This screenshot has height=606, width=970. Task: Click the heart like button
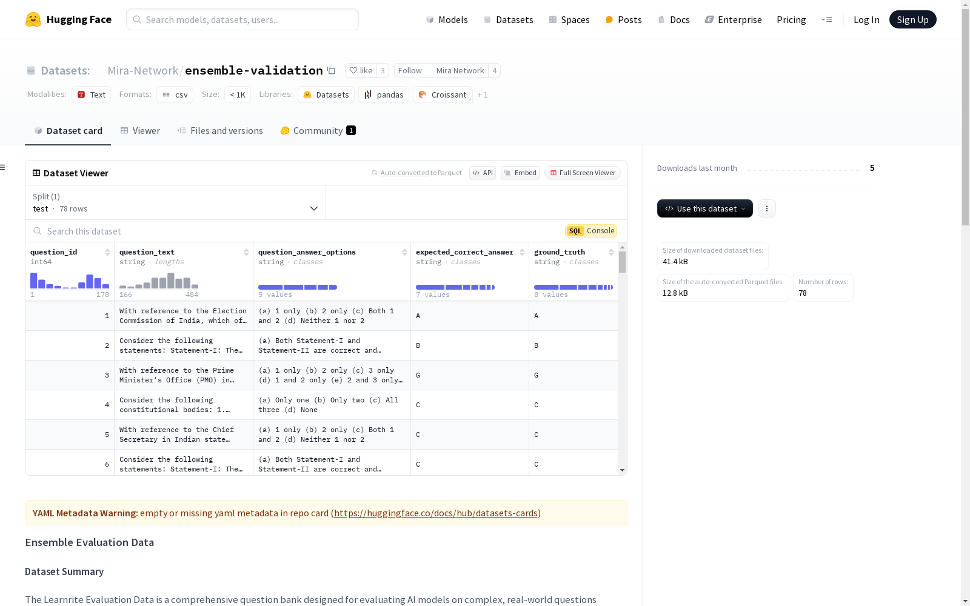pos(361,70)
